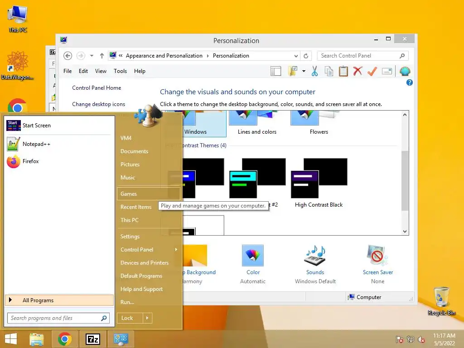Open the File menu

[68, 71]
